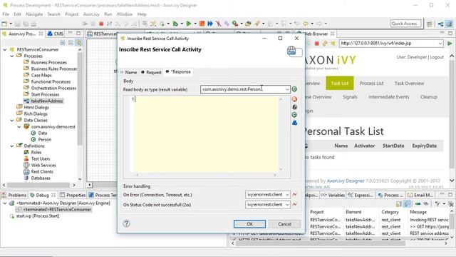Image resolution: width=456 pixels, height=257 pixels.
Task: Click Expand All icon in project tree panel
Action: 63,43
